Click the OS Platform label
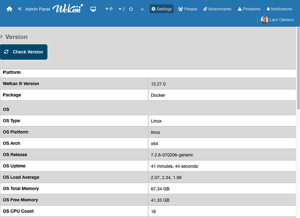 [x=16, y=132]
